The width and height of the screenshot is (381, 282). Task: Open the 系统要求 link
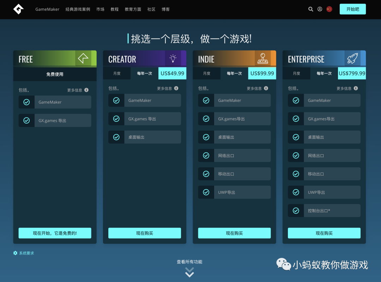26,253
